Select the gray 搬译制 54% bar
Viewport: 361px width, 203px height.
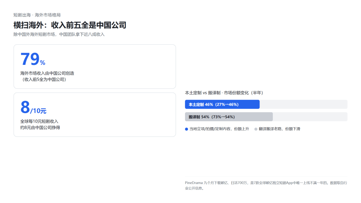(229, 117)
